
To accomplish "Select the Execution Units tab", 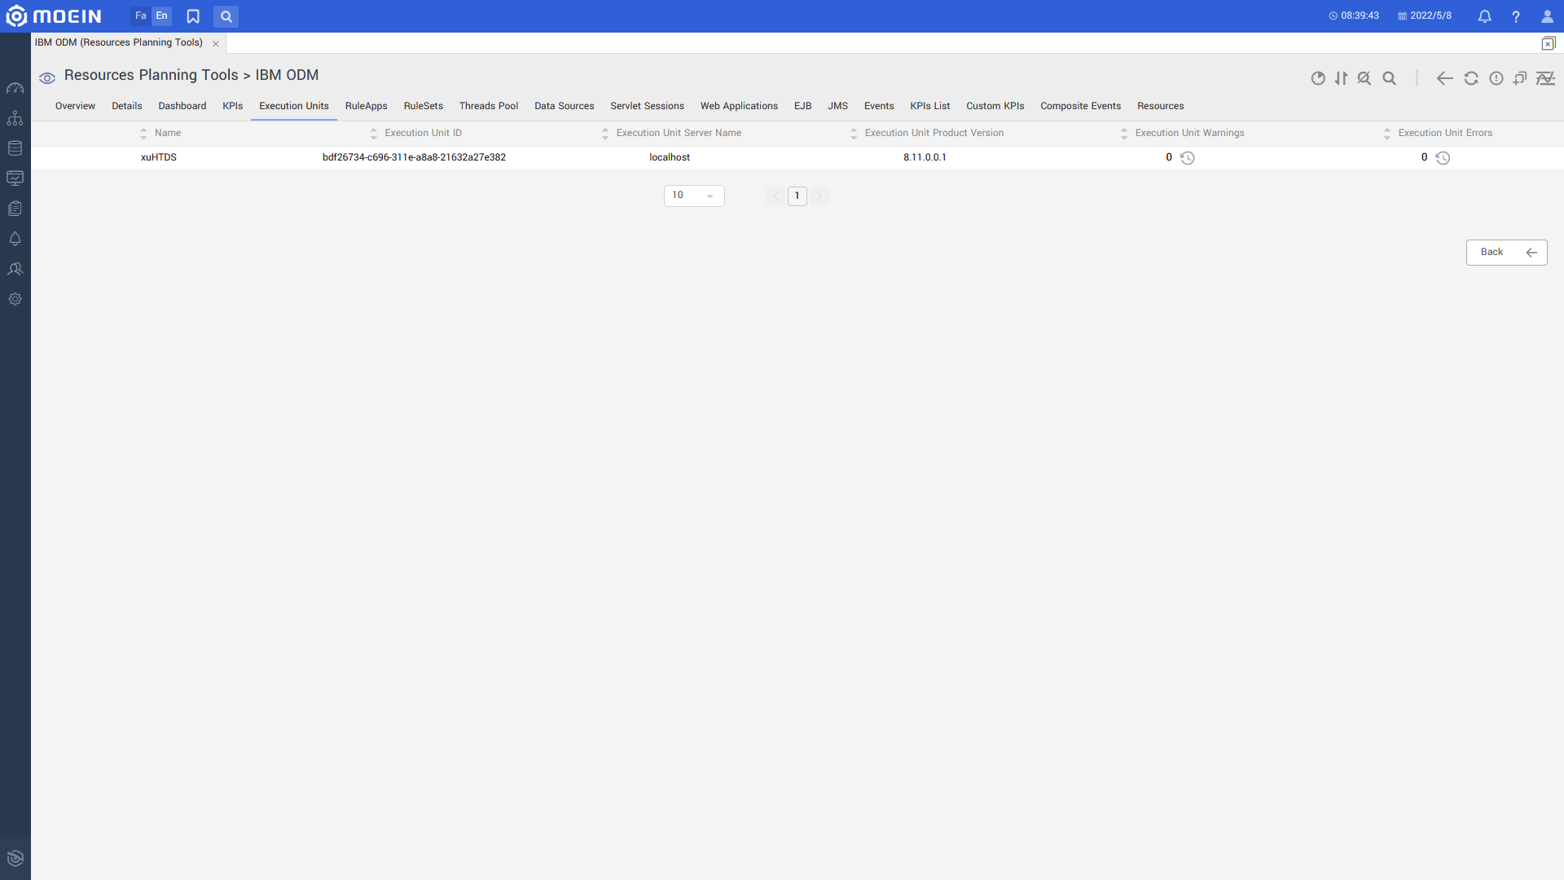I will click(x=294, y=106).
